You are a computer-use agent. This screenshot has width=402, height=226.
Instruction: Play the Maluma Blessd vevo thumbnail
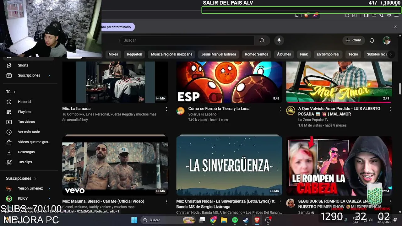(x=115, y=165)
